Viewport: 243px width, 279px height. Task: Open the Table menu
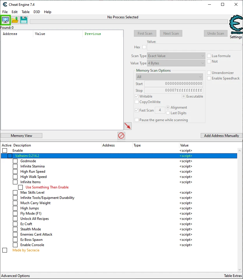(25, 12)
